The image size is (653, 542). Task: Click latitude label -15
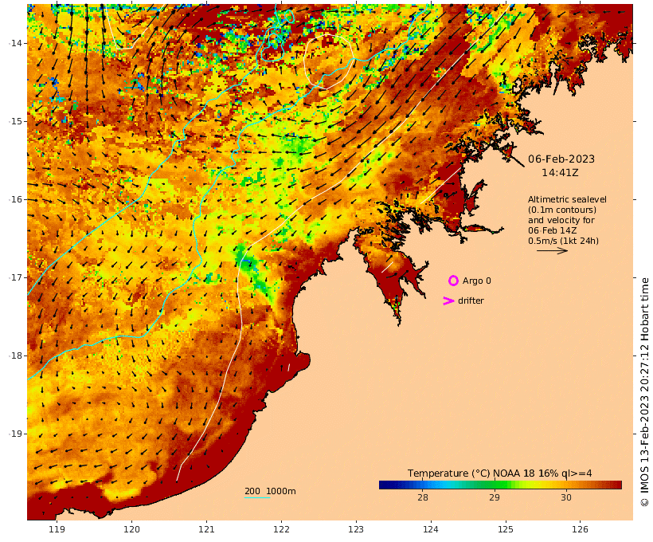coord(16,121)
